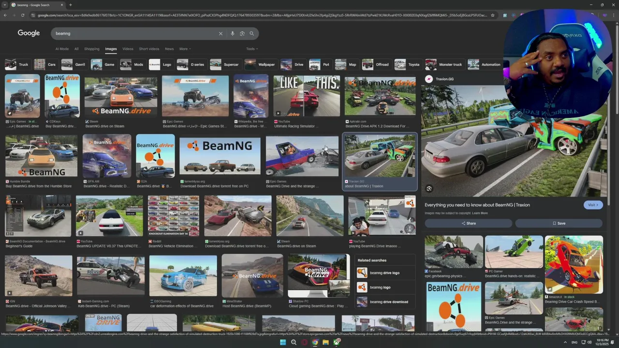
Task: Click the Traxion.GG site icon in preview panel
Action: (x=429, y=79)
